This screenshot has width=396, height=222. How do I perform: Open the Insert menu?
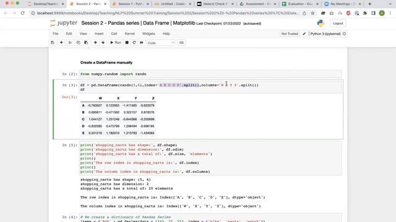click(99, 33)
